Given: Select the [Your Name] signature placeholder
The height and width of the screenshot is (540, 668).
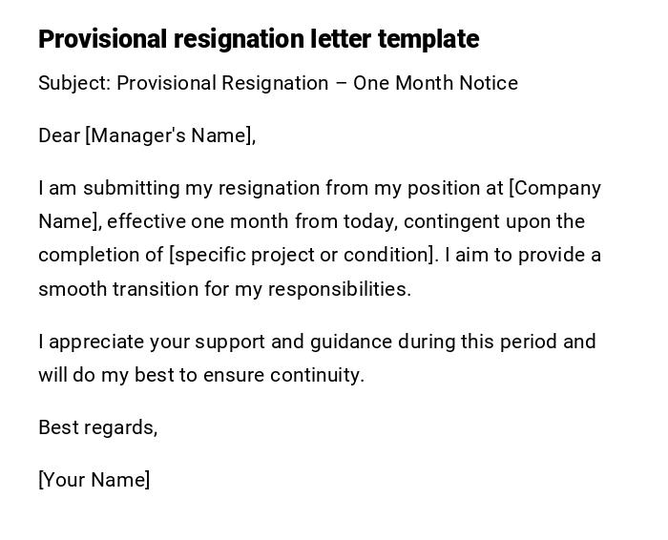Looking at the screenshot, I should [94, 480].
